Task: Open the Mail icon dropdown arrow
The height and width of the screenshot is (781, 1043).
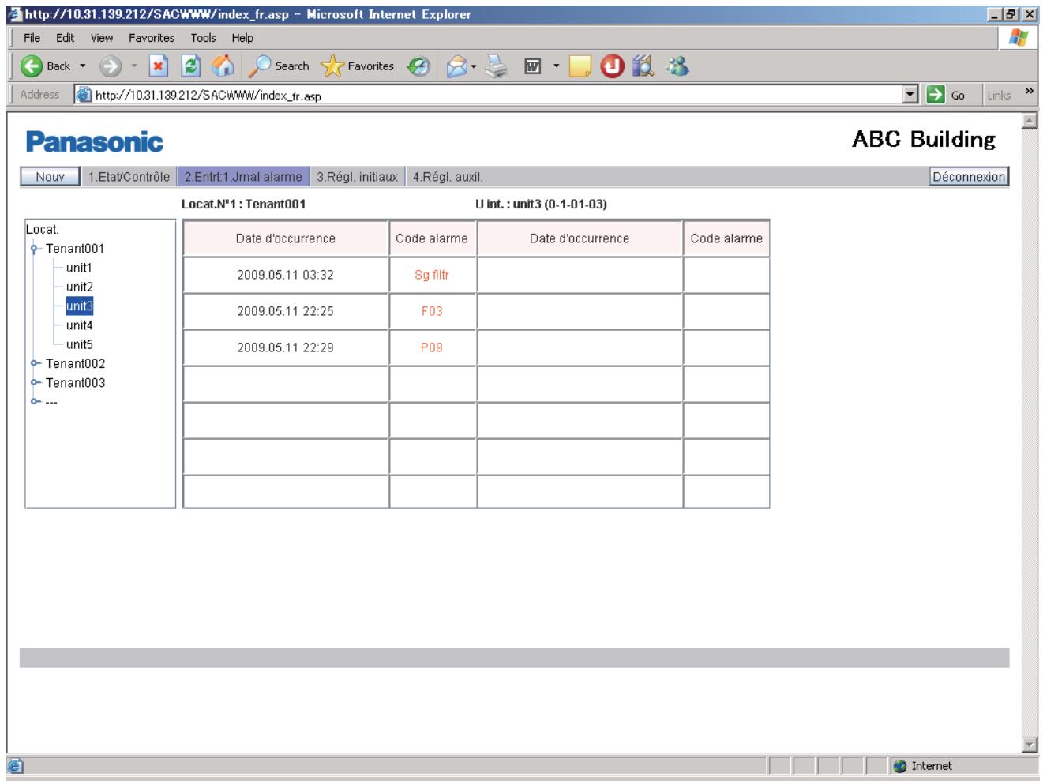Action: [x=474, y=67]
